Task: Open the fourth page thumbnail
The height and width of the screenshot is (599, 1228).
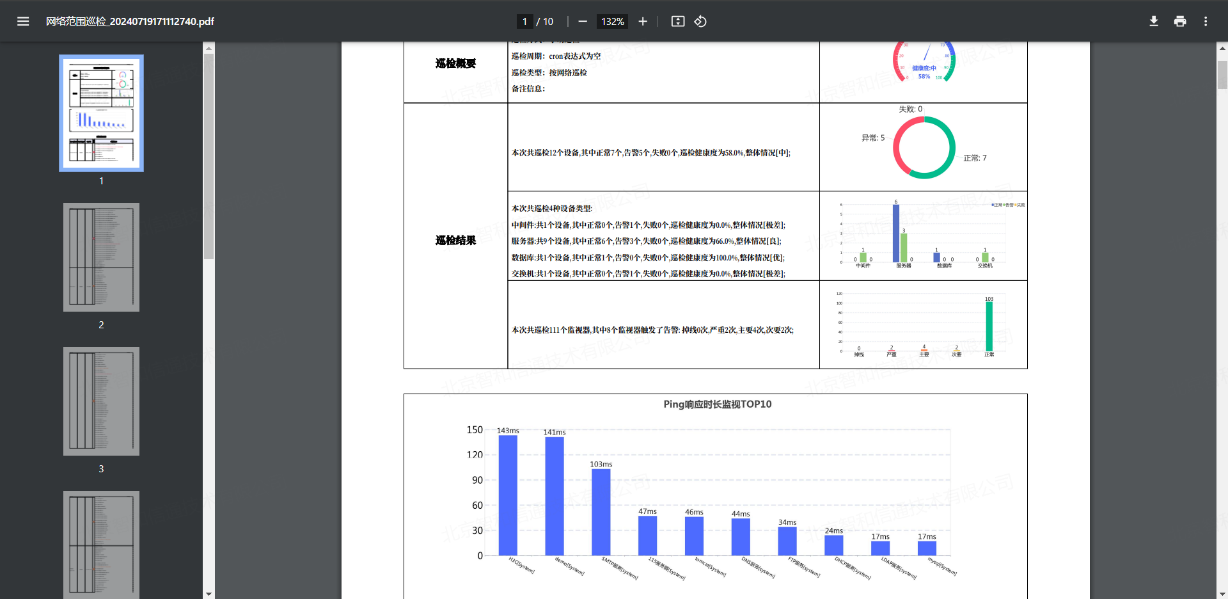Action: coord(101,545)
